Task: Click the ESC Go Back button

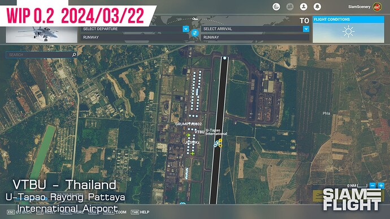Action: (x=19, y=212)
